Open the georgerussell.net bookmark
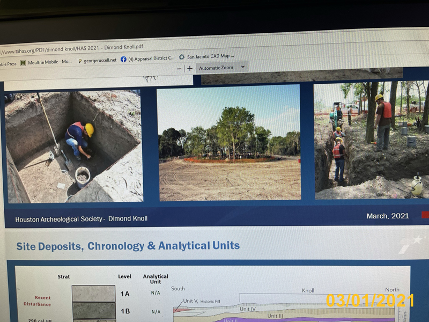Screen dimensions: 429x322 pyautogui.click(x=97, y=60)
